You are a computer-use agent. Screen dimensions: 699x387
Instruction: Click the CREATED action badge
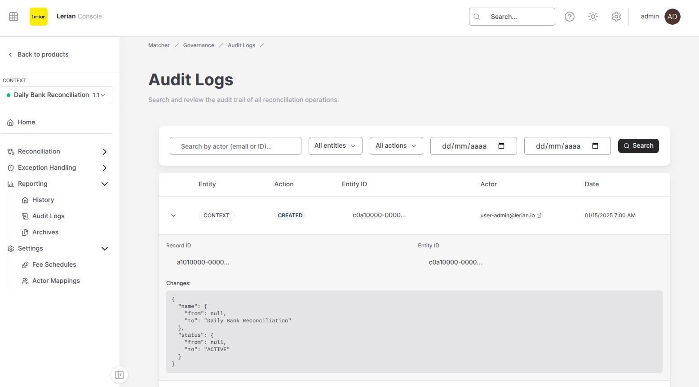click(x=290, y=215)
